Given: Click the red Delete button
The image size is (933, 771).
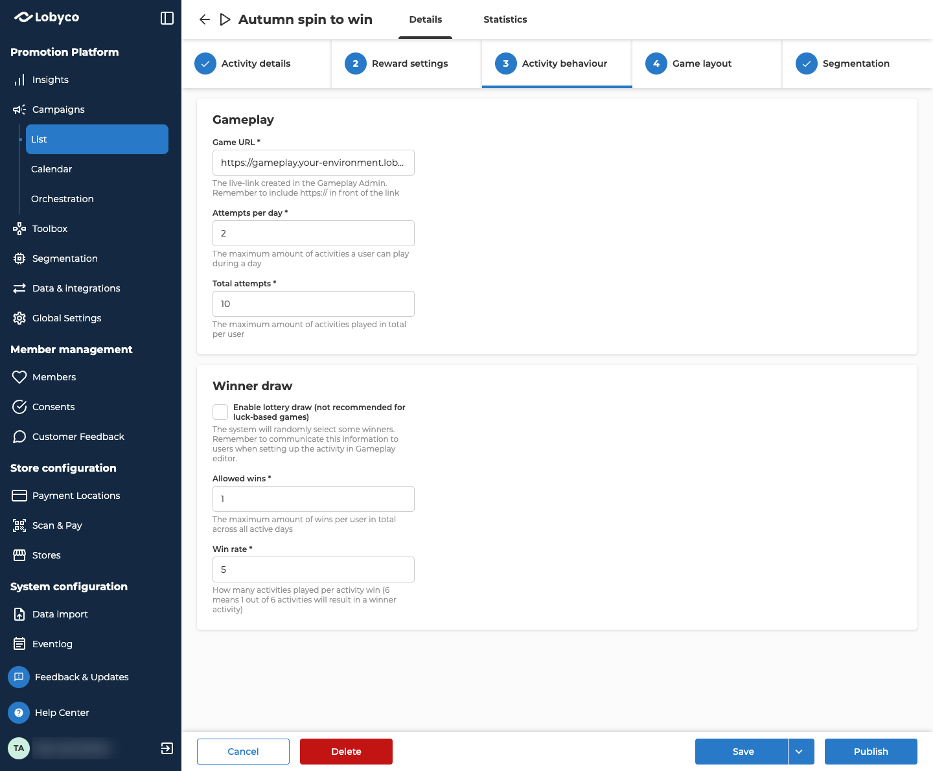Looking at the screenshot, I should pos(346,752).
